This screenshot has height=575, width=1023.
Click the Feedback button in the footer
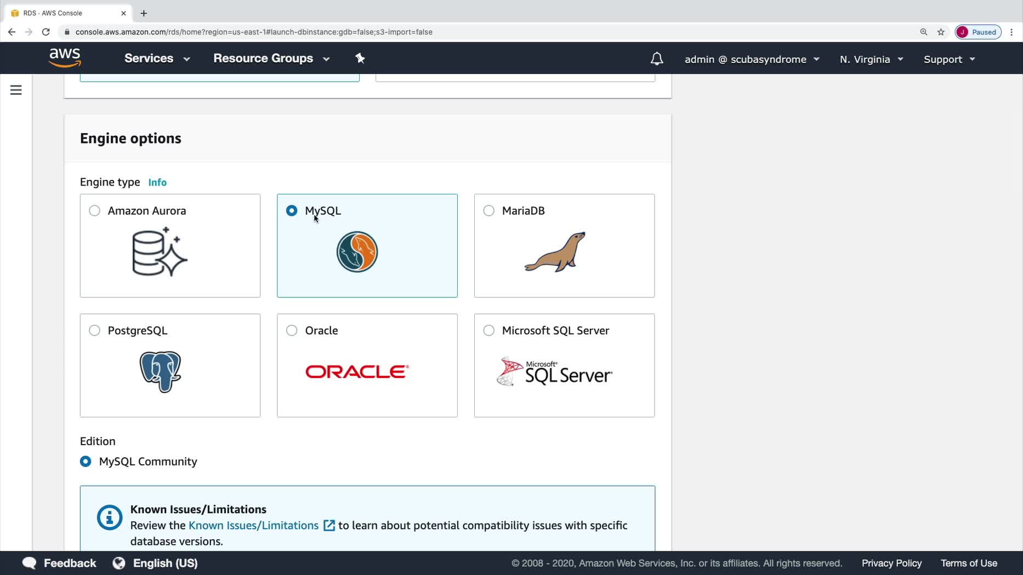click(59, 563)
